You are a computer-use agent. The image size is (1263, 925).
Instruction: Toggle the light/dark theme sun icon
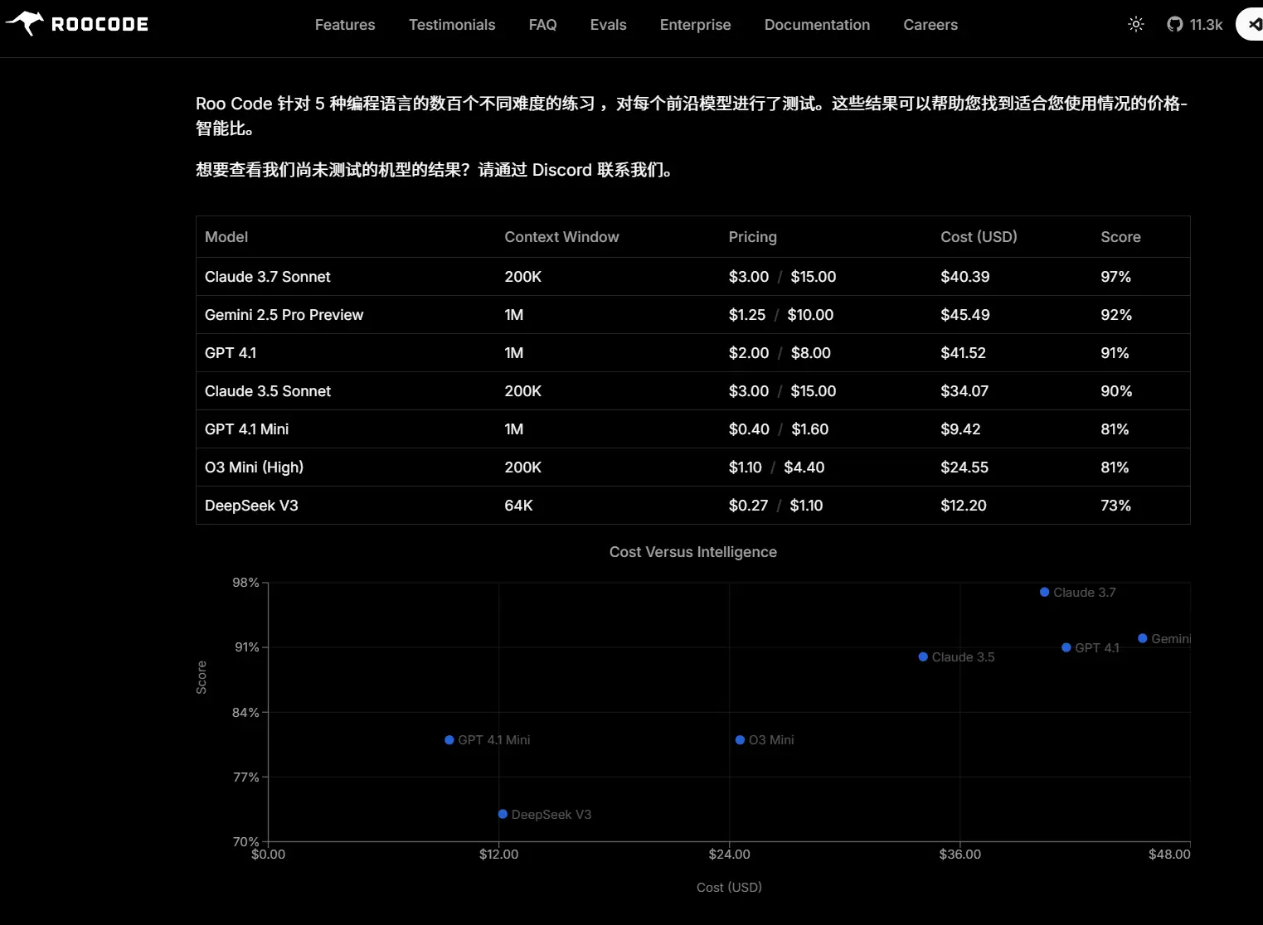(1136, 24)
